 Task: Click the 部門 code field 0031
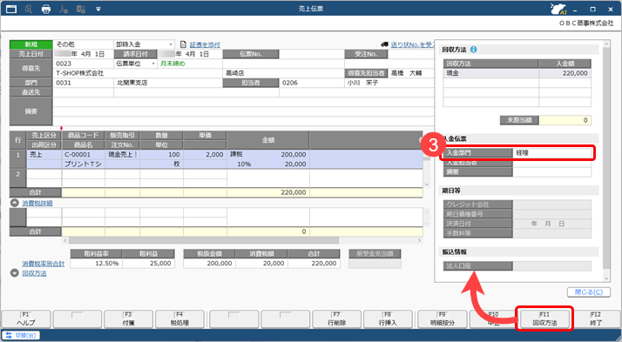click(x=83, y=83)
